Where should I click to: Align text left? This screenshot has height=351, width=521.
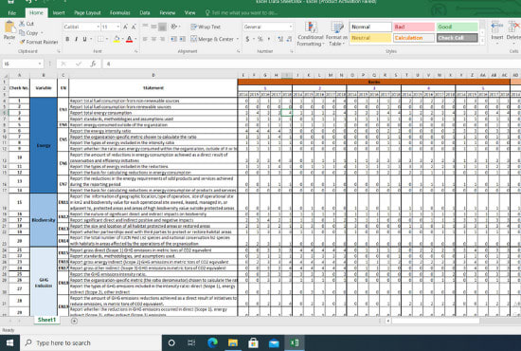[x=145, y=39]
